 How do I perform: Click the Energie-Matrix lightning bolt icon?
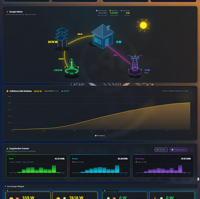click(7, 12)
